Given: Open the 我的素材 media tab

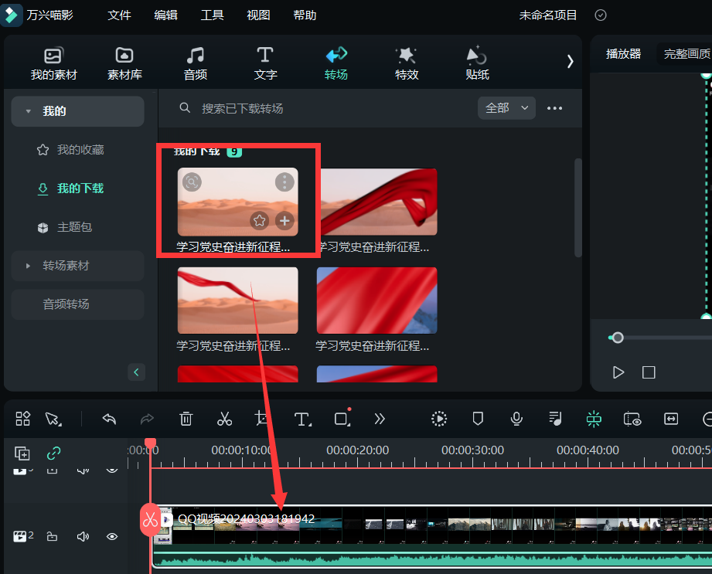Looking at the screenshot, I should pyautogui.click(x=53, y=63).
